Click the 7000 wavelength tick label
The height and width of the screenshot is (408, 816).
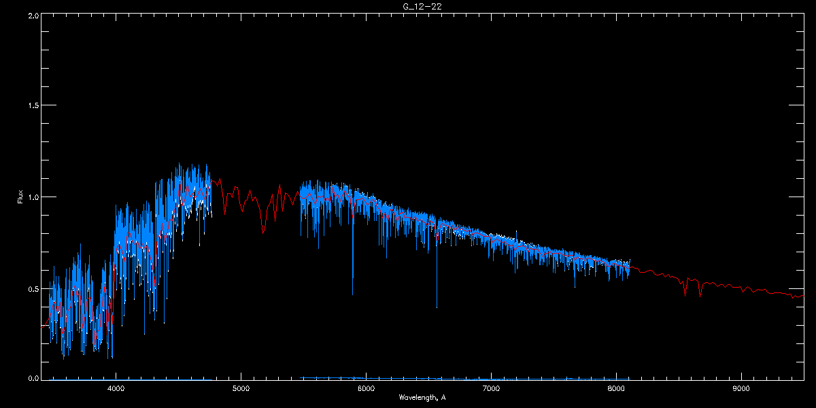(x=491, y=389)
